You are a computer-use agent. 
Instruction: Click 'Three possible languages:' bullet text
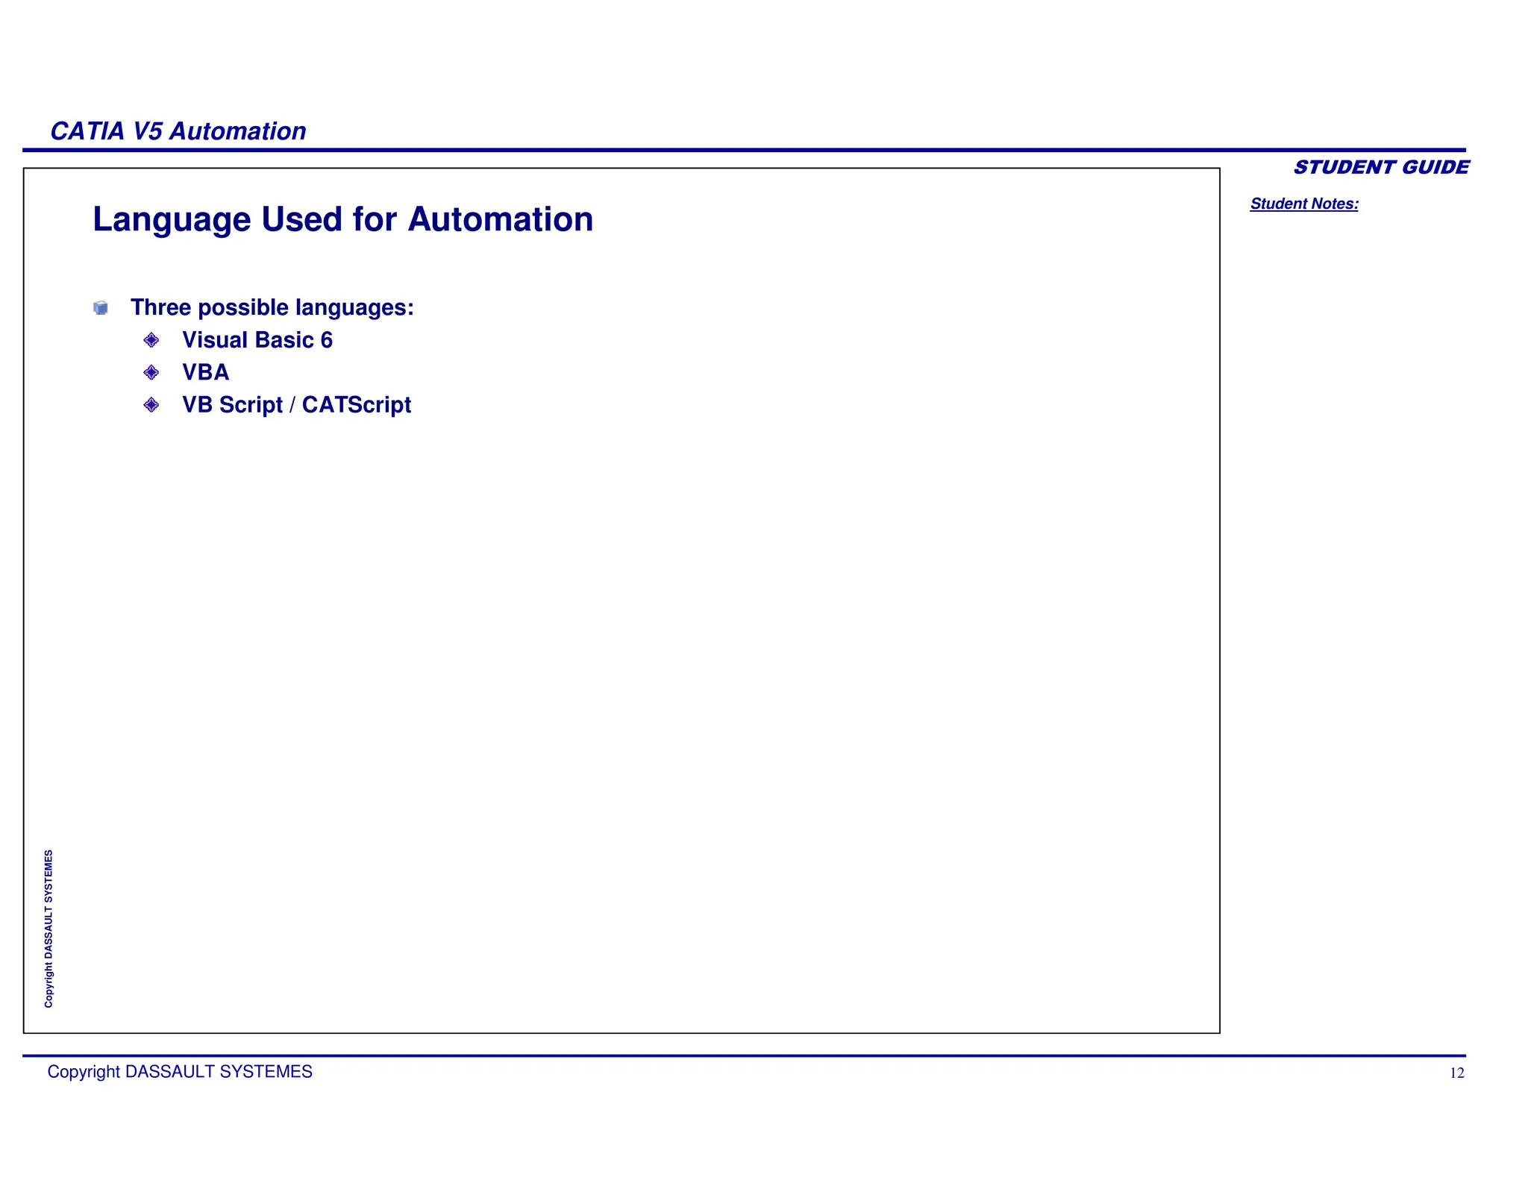[272, 307]
